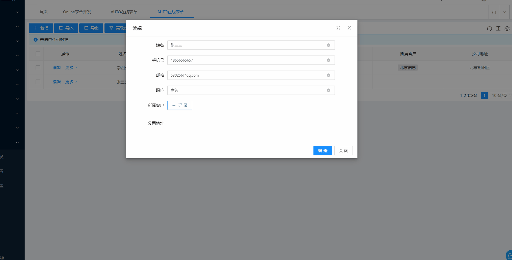
Task: Collapse the open sidebar menu with the up chevron
Action: tap(17, 142)
